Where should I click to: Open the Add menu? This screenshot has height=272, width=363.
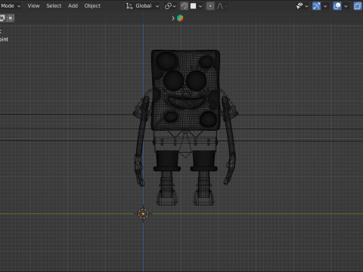tap(73, 6)
